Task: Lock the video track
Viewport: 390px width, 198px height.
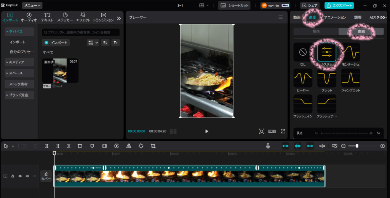Action: (13, 176)
